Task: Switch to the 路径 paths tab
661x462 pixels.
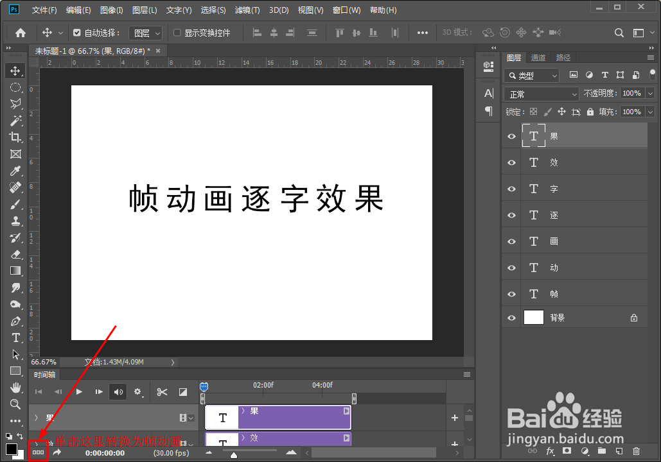Action: click(x=563, y=58)
